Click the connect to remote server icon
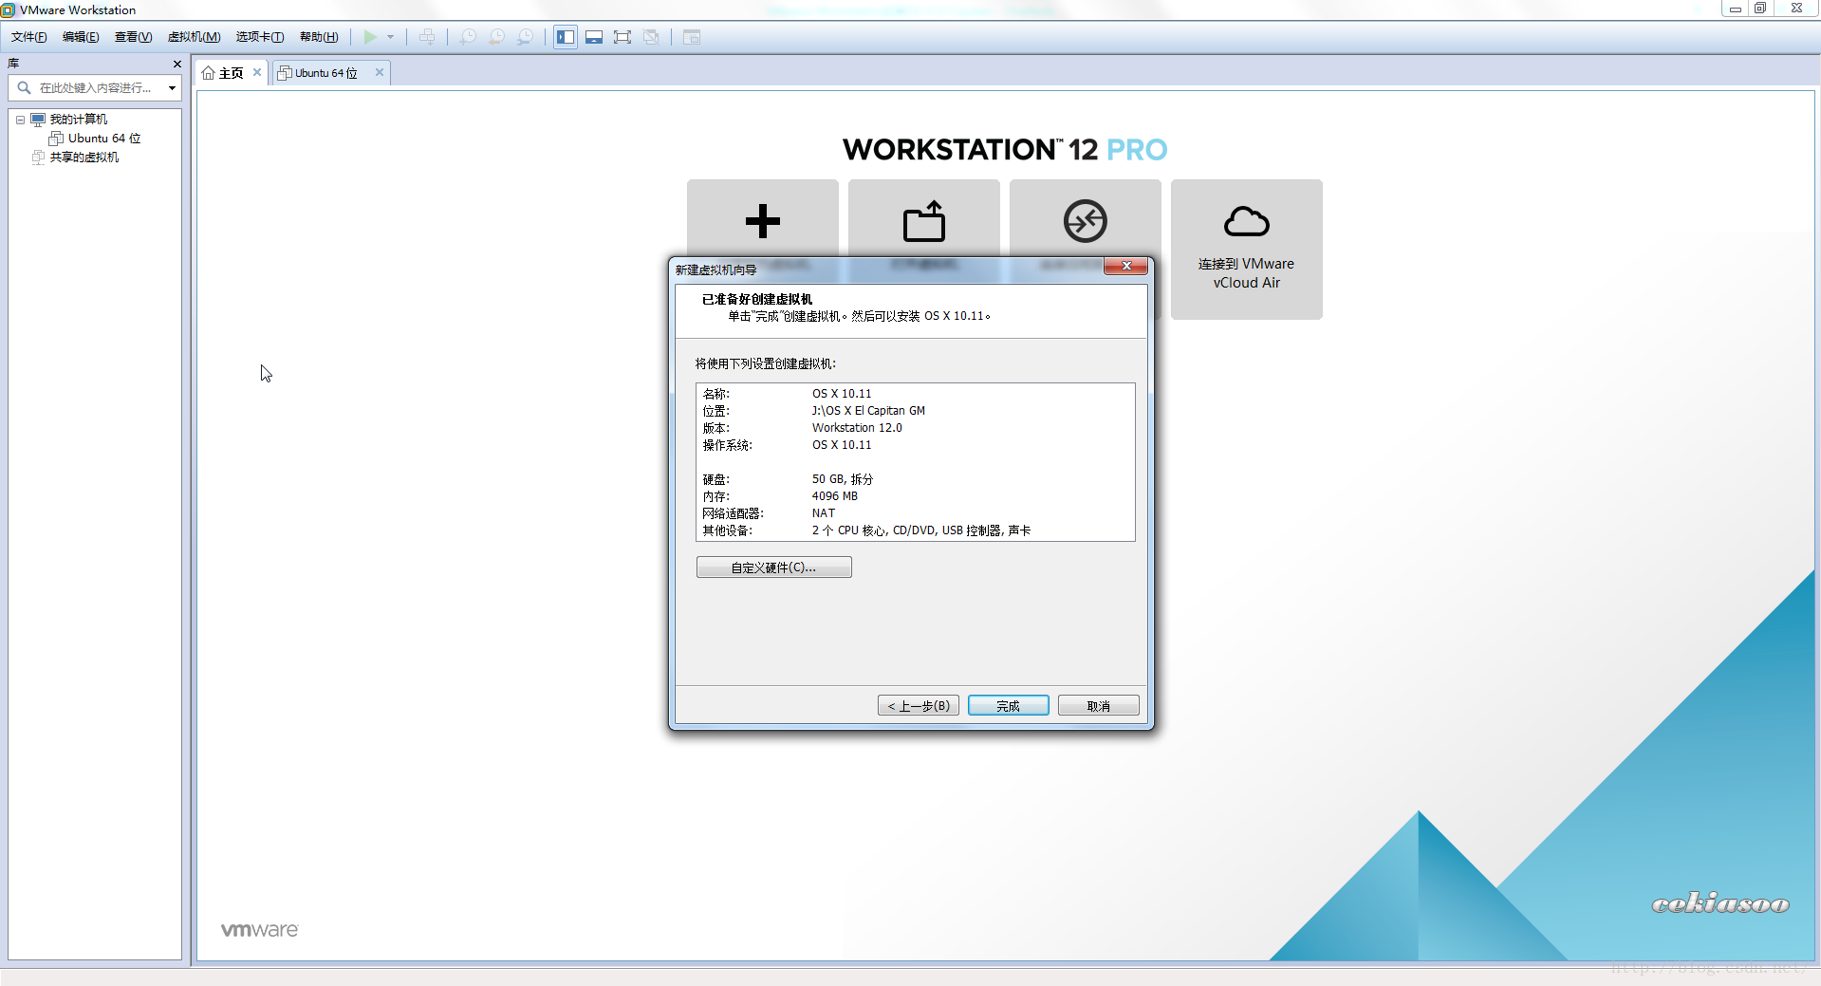The height and width of the screenshot is (986, 1821). coord(1085,221)
